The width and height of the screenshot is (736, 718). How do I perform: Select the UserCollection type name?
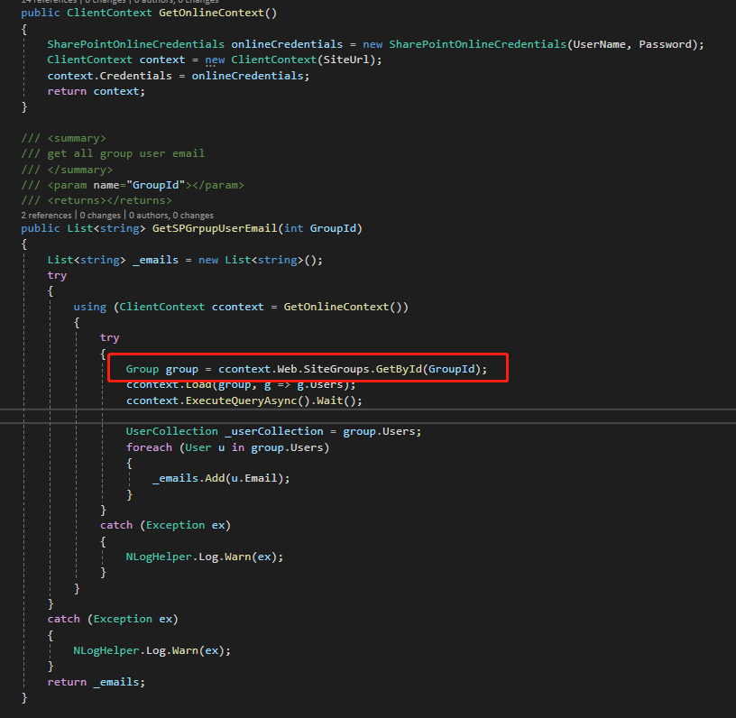tap(166, 430)
